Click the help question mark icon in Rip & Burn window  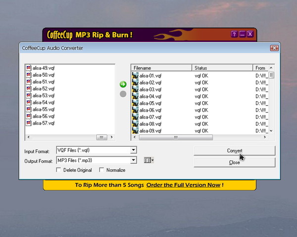point(234,34)
